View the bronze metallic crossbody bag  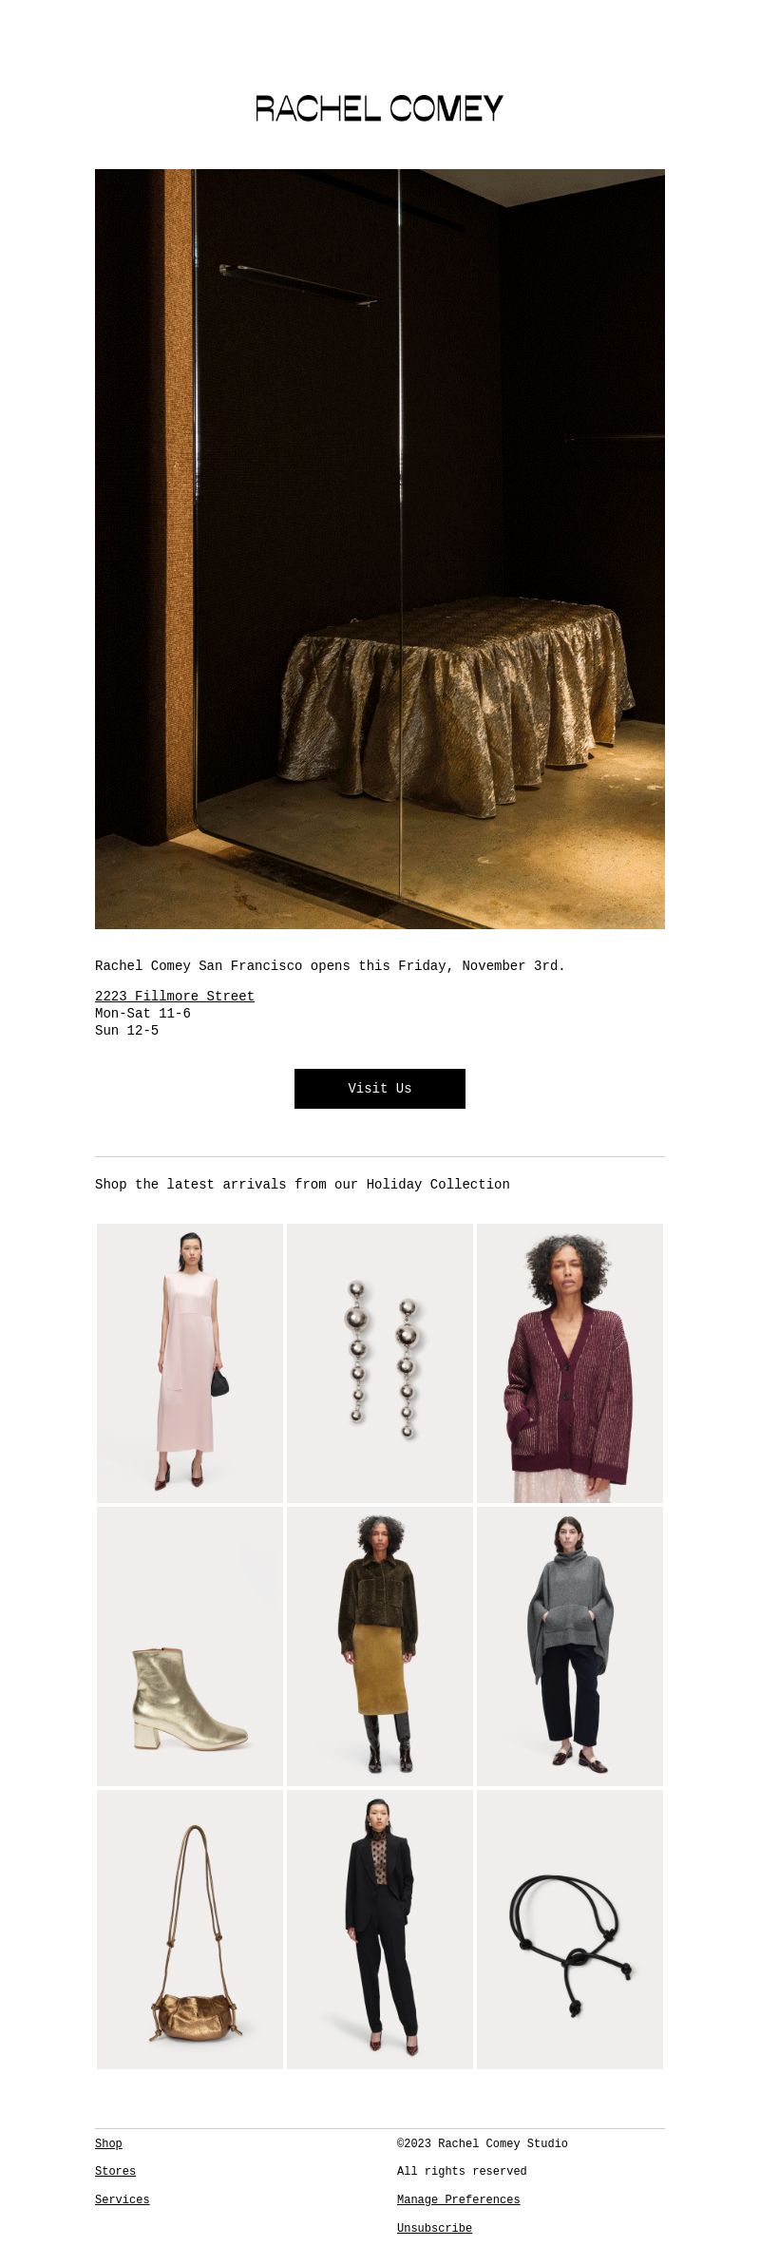point(190,1930)
